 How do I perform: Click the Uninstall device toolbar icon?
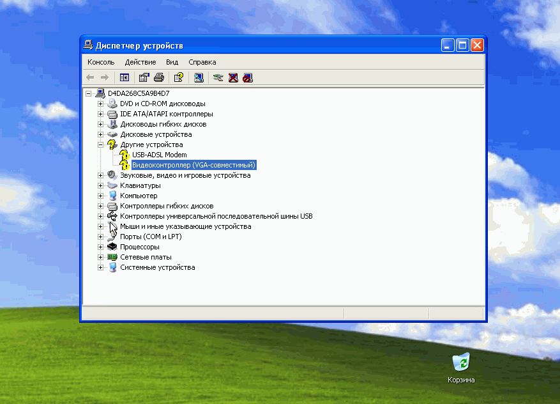click(233, 77)
